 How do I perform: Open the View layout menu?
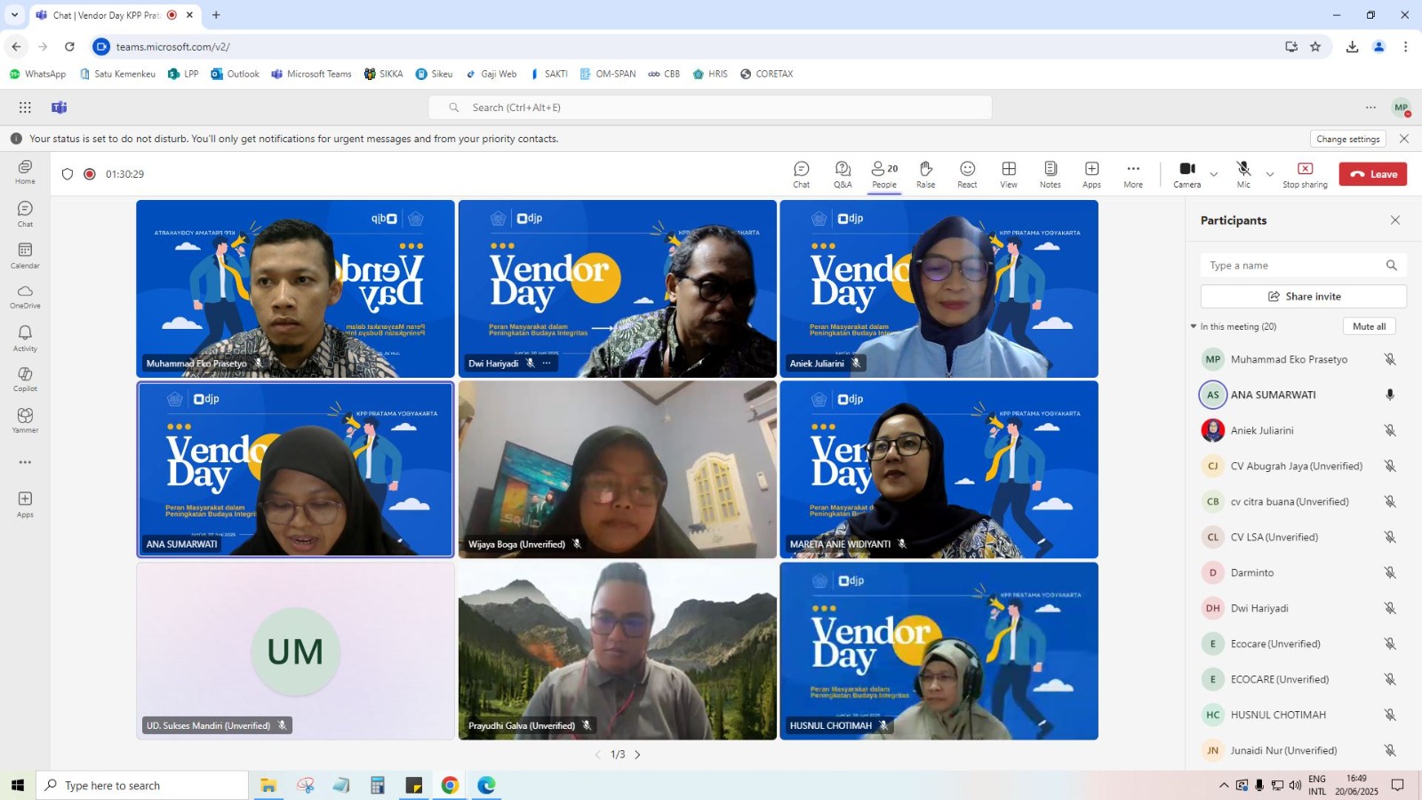click(x=1009, y=173)
